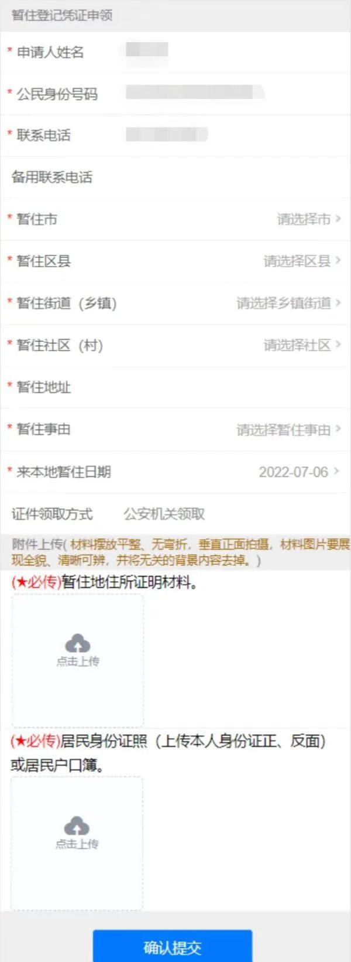Image resolution: width=351 pixels, height=962 pixels.
Task: Tap chevron arrow beside 请选择社区
Action: (338, 345)
